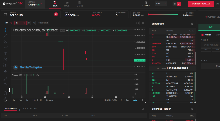Viewport: 220px width, 121px height.
Task: Click the 24H low-high range bar
Action: pyautogui.click(x=163, y=14)
